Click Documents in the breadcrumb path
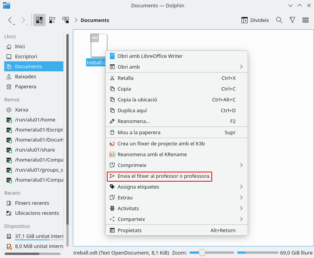The width and height of the screenshot is (314, 258). click(95, 20)
